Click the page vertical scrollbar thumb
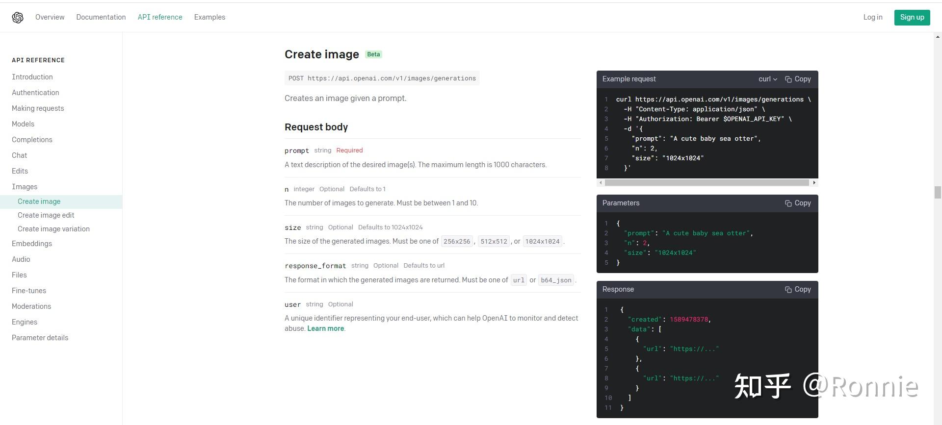Viewport: 942px width, 425px height. point(938,192)
